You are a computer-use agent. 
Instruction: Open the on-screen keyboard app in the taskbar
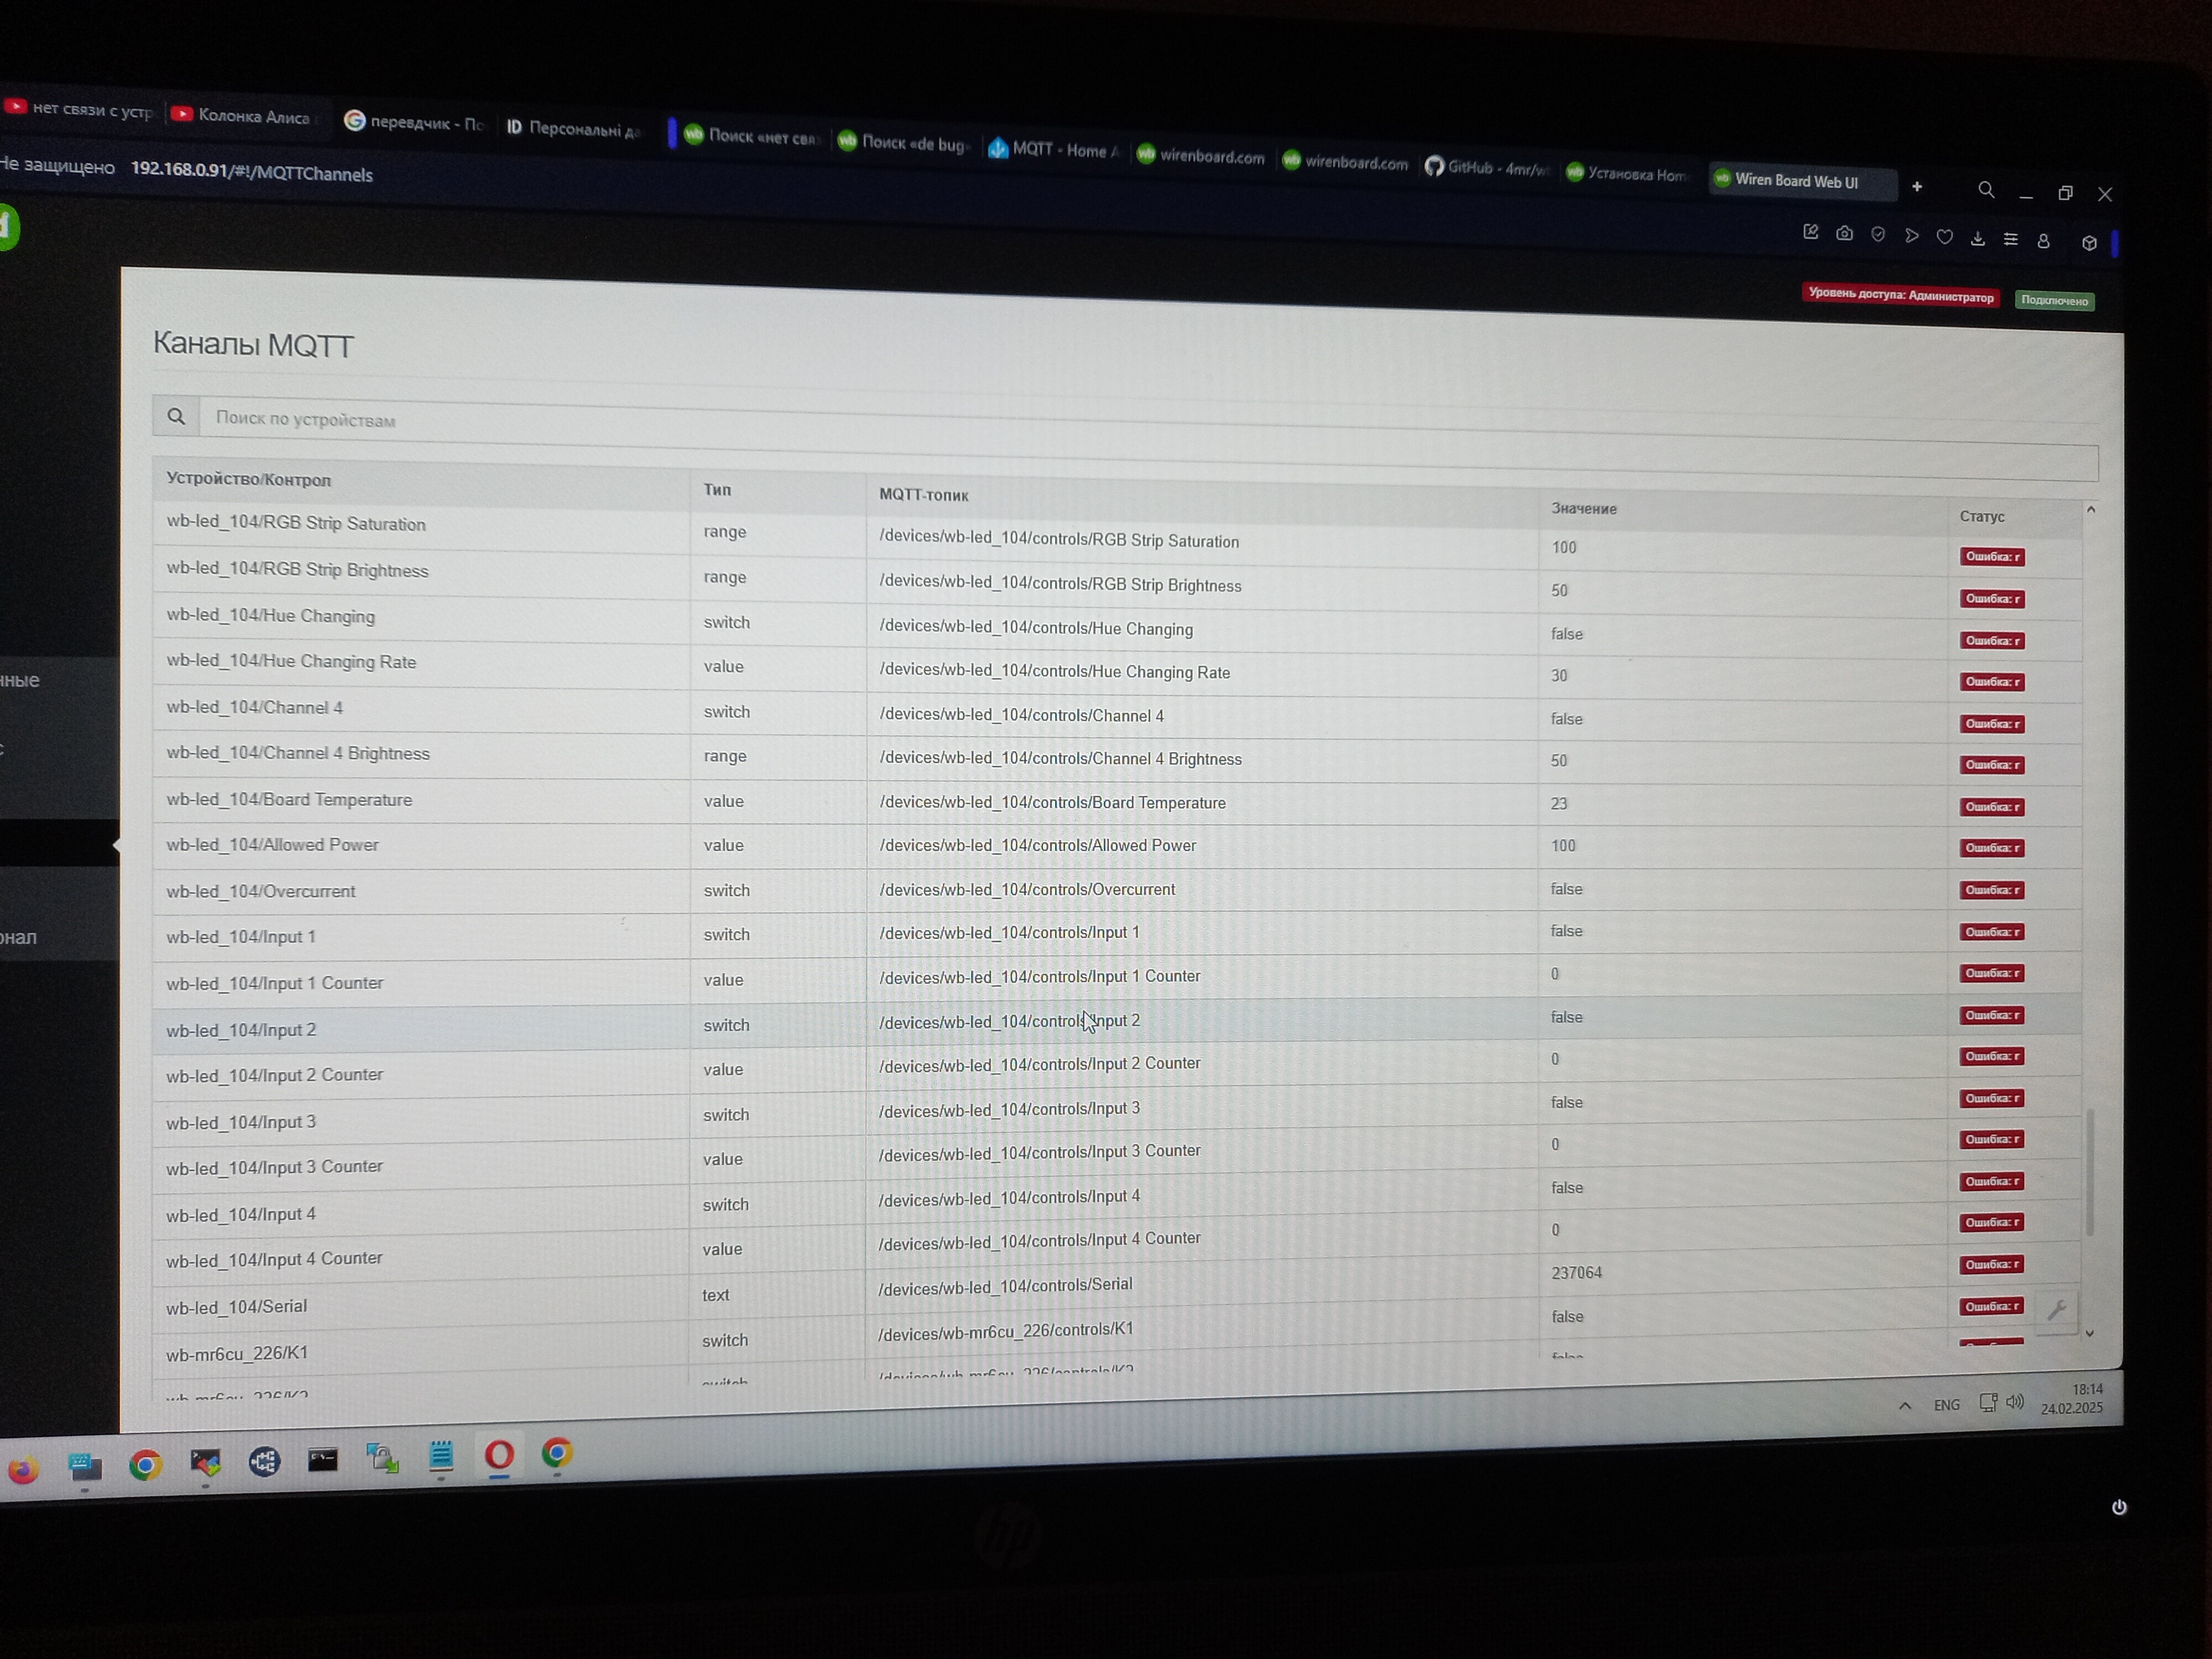(85, 1467)
